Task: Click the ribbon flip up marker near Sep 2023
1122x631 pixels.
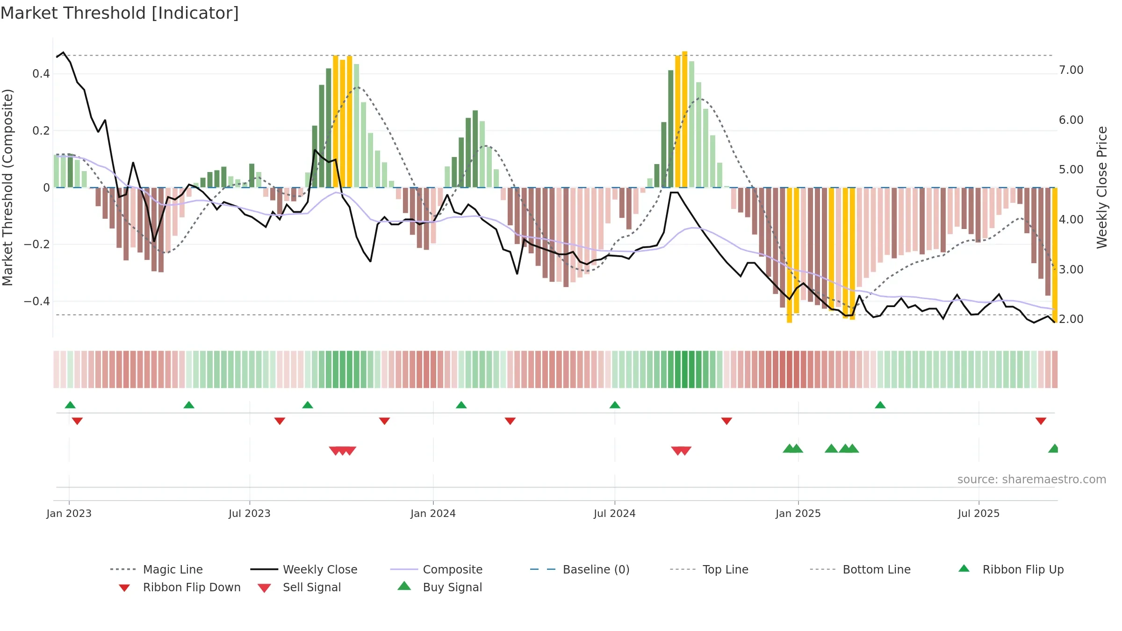Action: [308, 405]
